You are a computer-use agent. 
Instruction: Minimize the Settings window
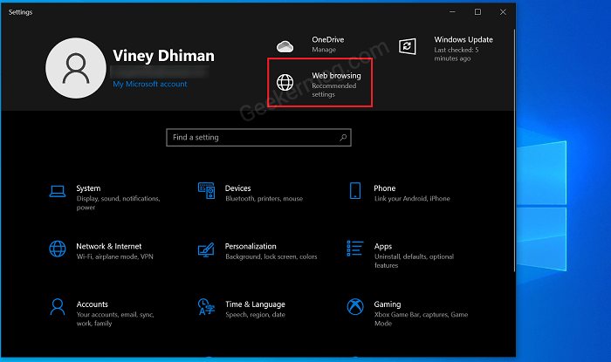(452, 12)
